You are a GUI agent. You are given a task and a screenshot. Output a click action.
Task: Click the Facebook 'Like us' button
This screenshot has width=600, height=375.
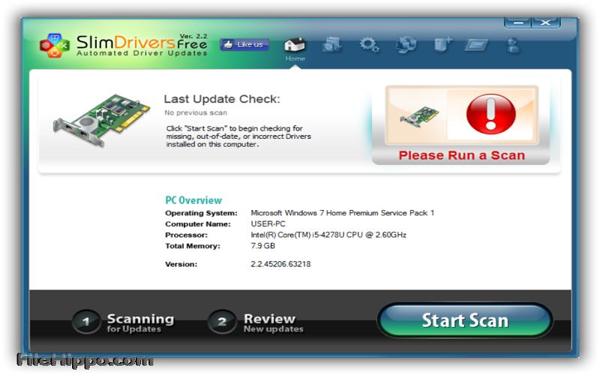[244, 44]
